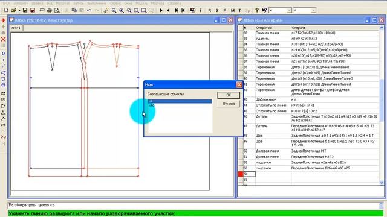Select the point tool in left sidebar
The image size is (387, 217).
coord(3,60)
